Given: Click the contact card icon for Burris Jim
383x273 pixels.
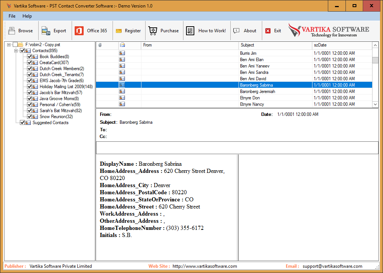Looking at the screenshot, I should point(122,53).
